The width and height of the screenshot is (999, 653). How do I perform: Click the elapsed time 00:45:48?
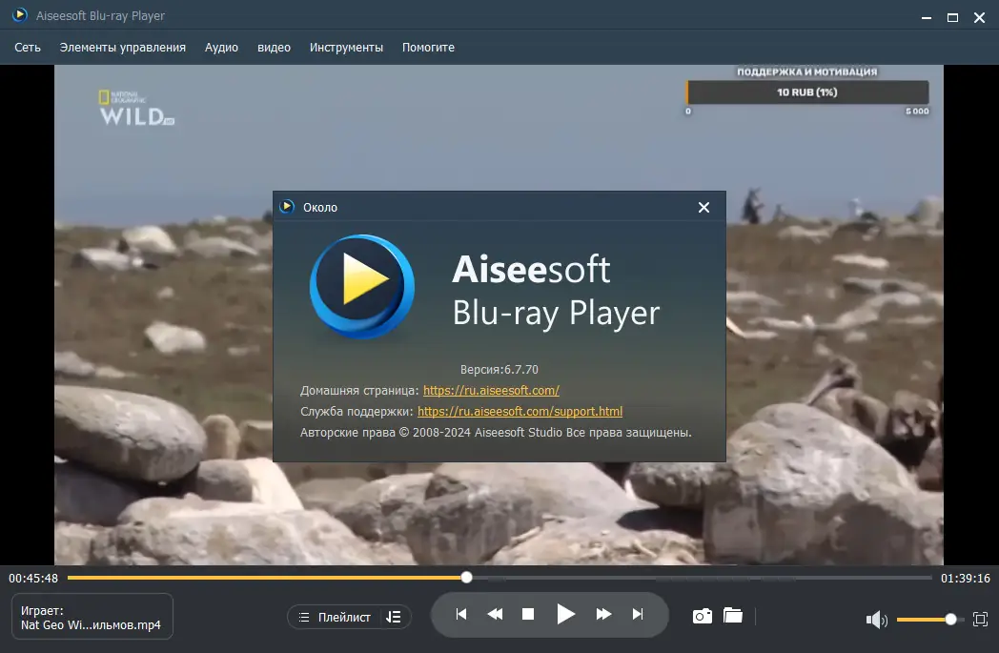pyautogui.click(x=33, y=579)
